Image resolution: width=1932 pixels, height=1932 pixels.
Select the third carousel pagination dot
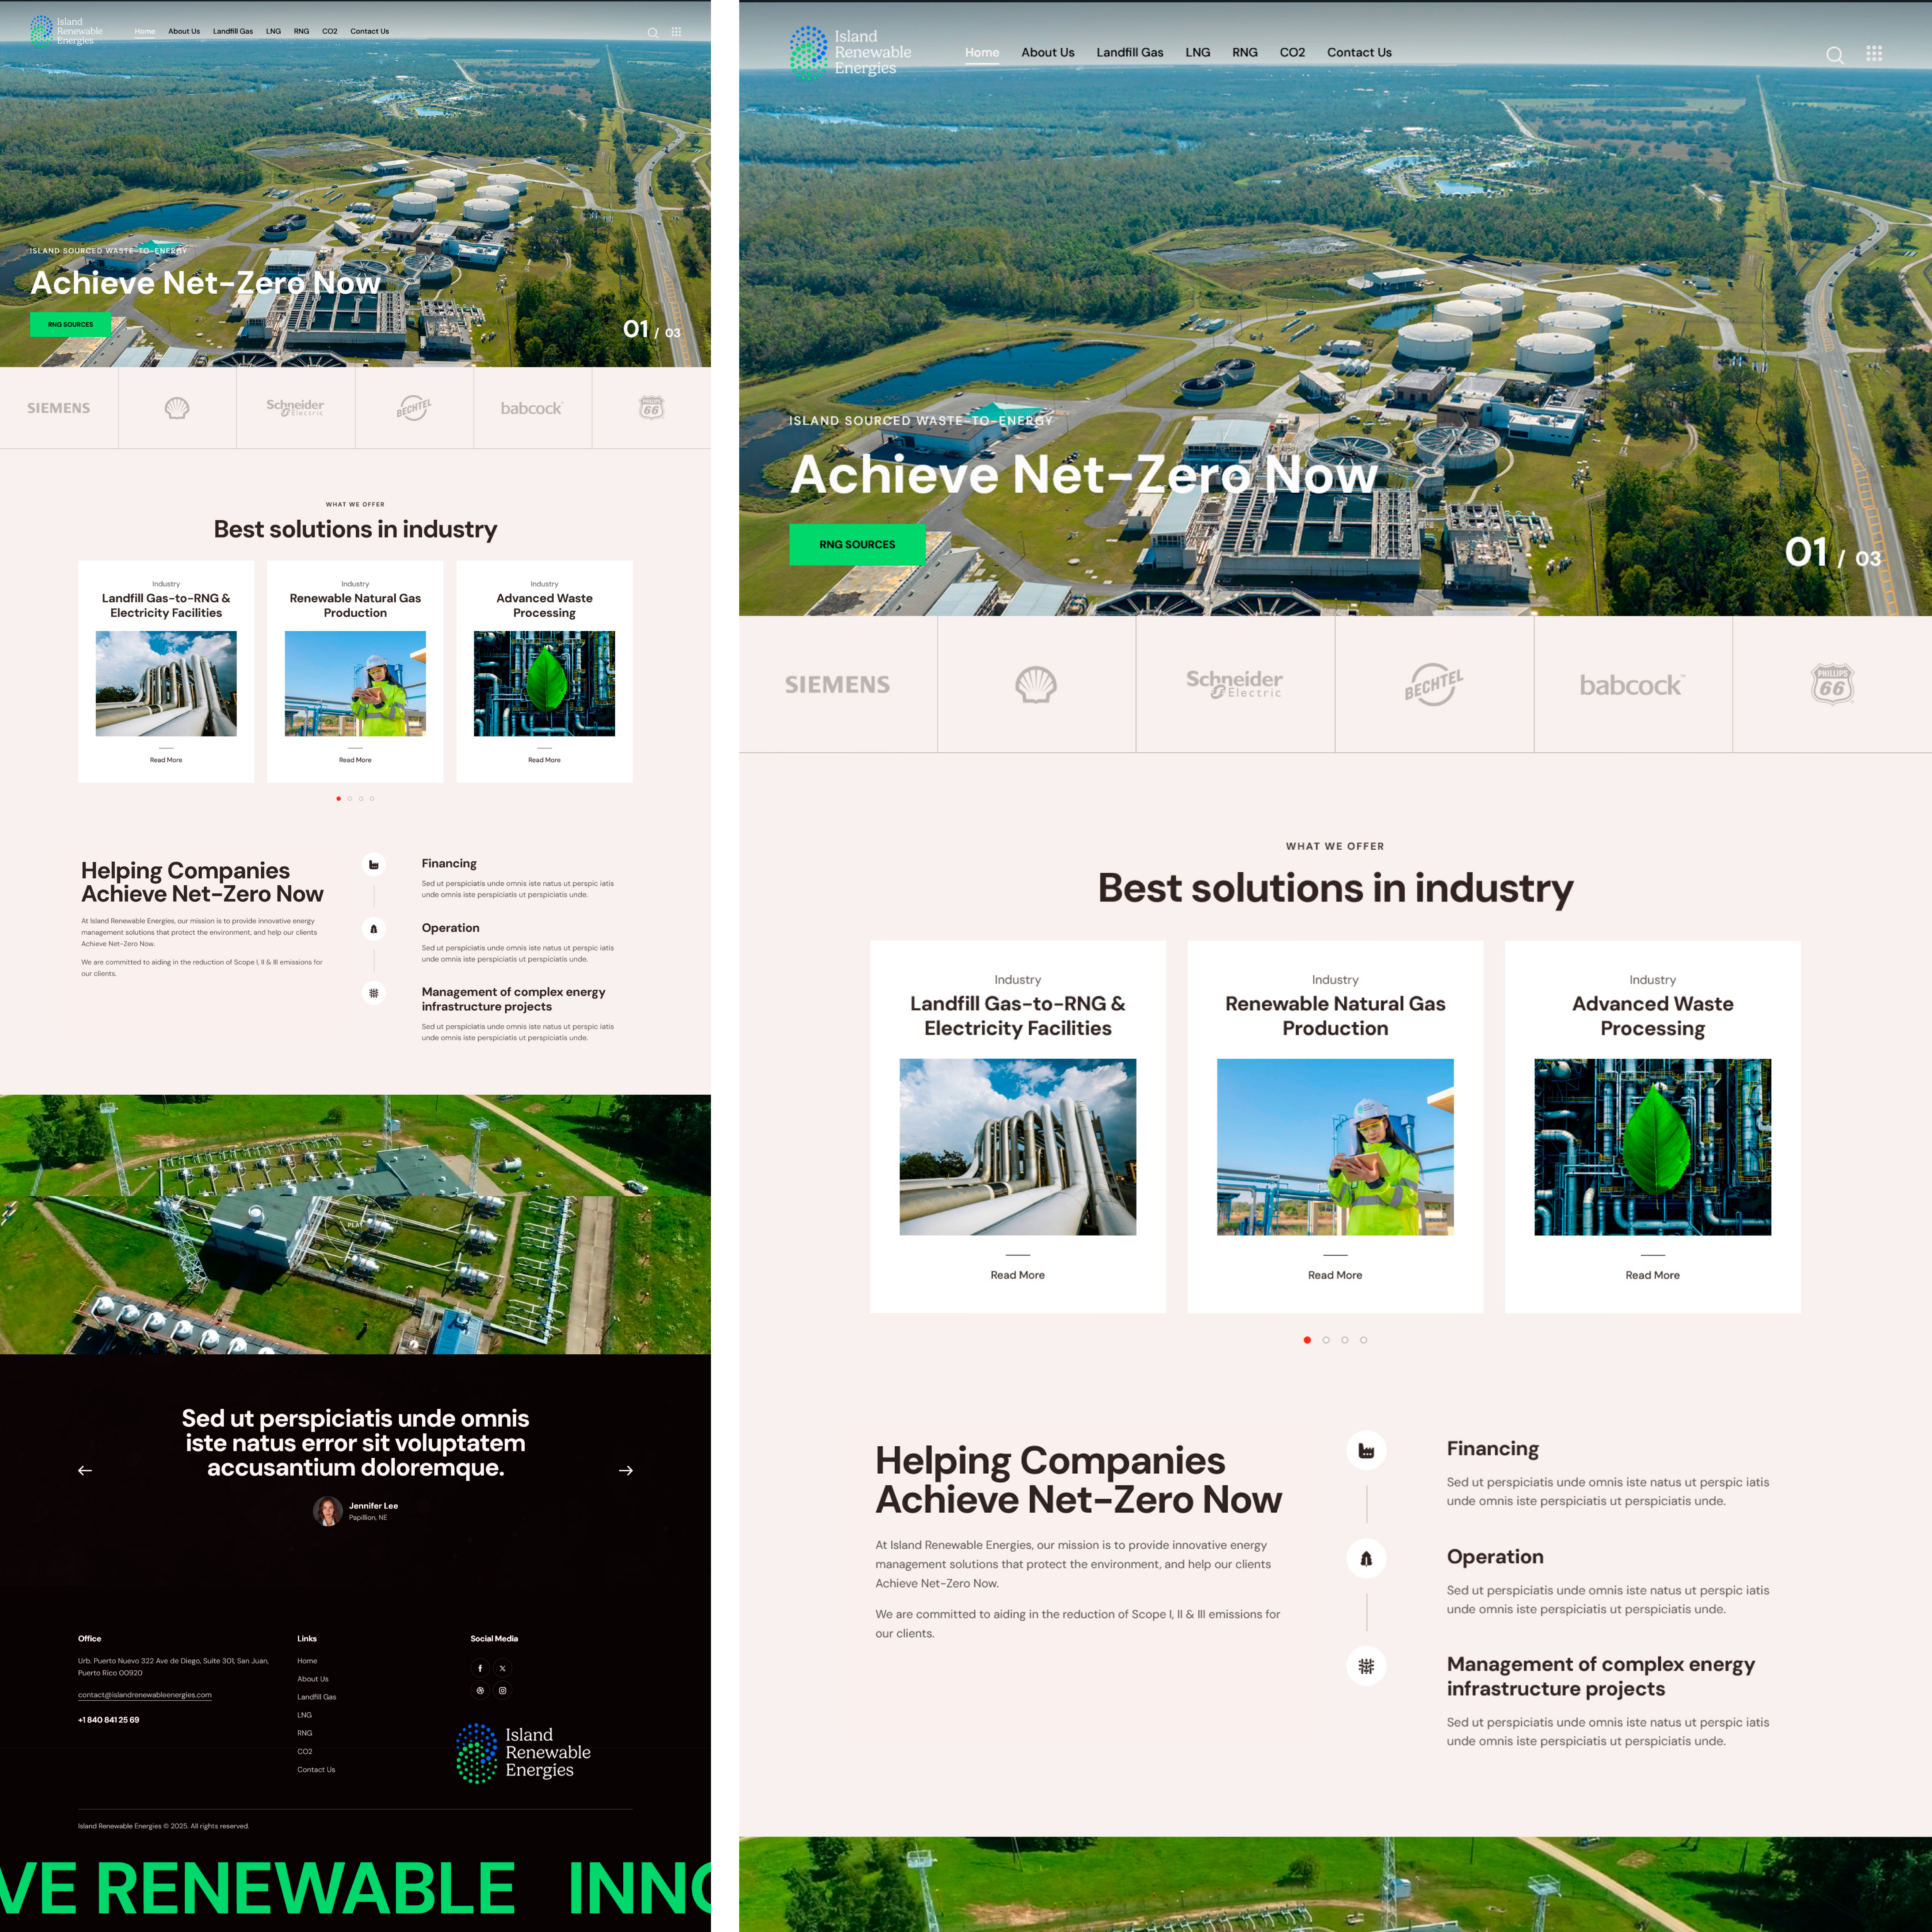(1345, 1340)
